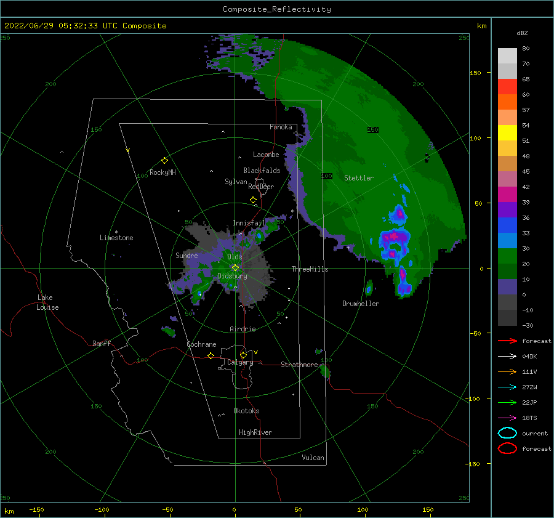
Task: Click the cyan 27ZW arrow legend icon
Action: (507, 387)
